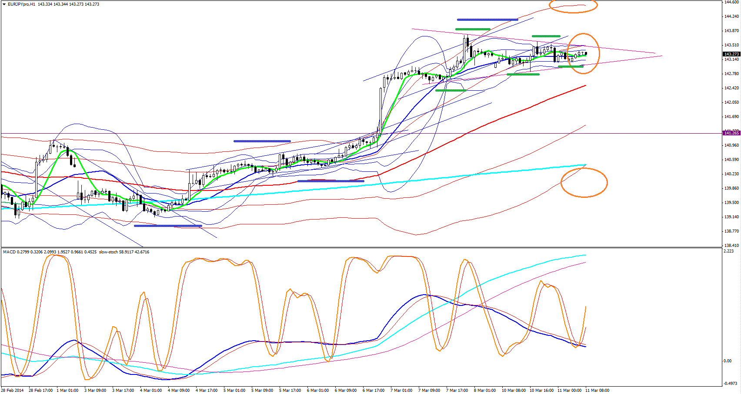Image resolution: width=741 pixels, height=394 pixels.
Task: Click the EURJPYpro,H1 chart title
Action: pos(21,4)
